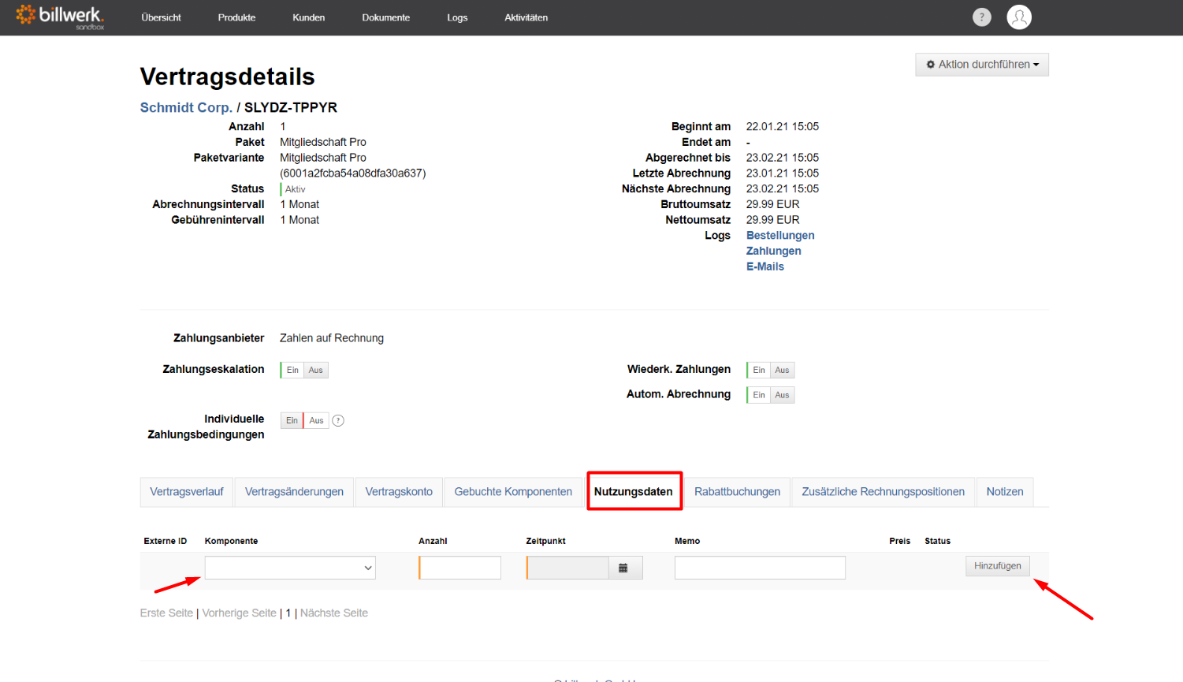Open the Bestellungen logs link
Screen dimensions: 1183x682
click(780, 236)
